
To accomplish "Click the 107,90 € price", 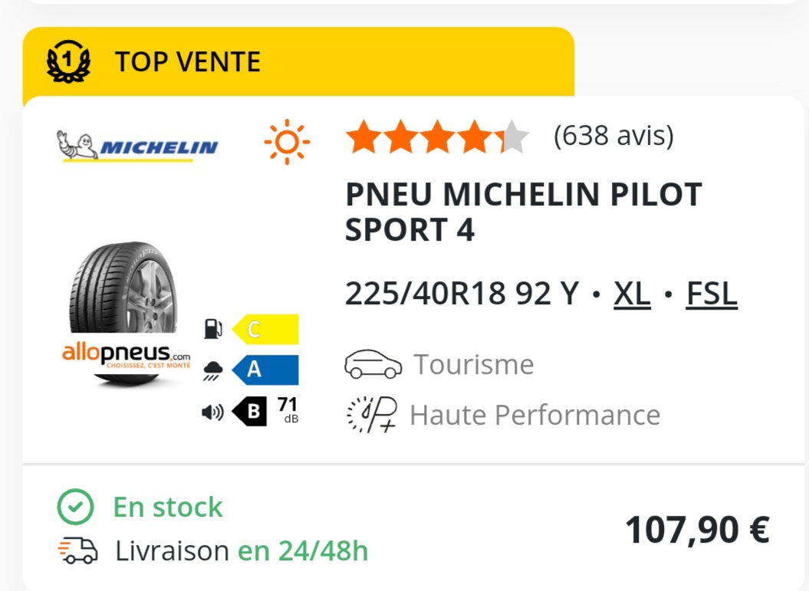I will [698, 530].
